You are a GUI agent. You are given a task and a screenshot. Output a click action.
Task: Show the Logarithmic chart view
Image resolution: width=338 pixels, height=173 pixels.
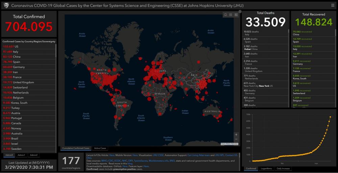[x=267, y=168]
